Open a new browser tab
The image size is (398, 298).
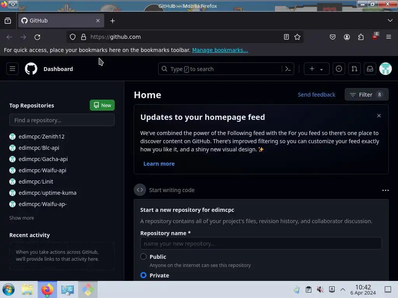(112, 21)
